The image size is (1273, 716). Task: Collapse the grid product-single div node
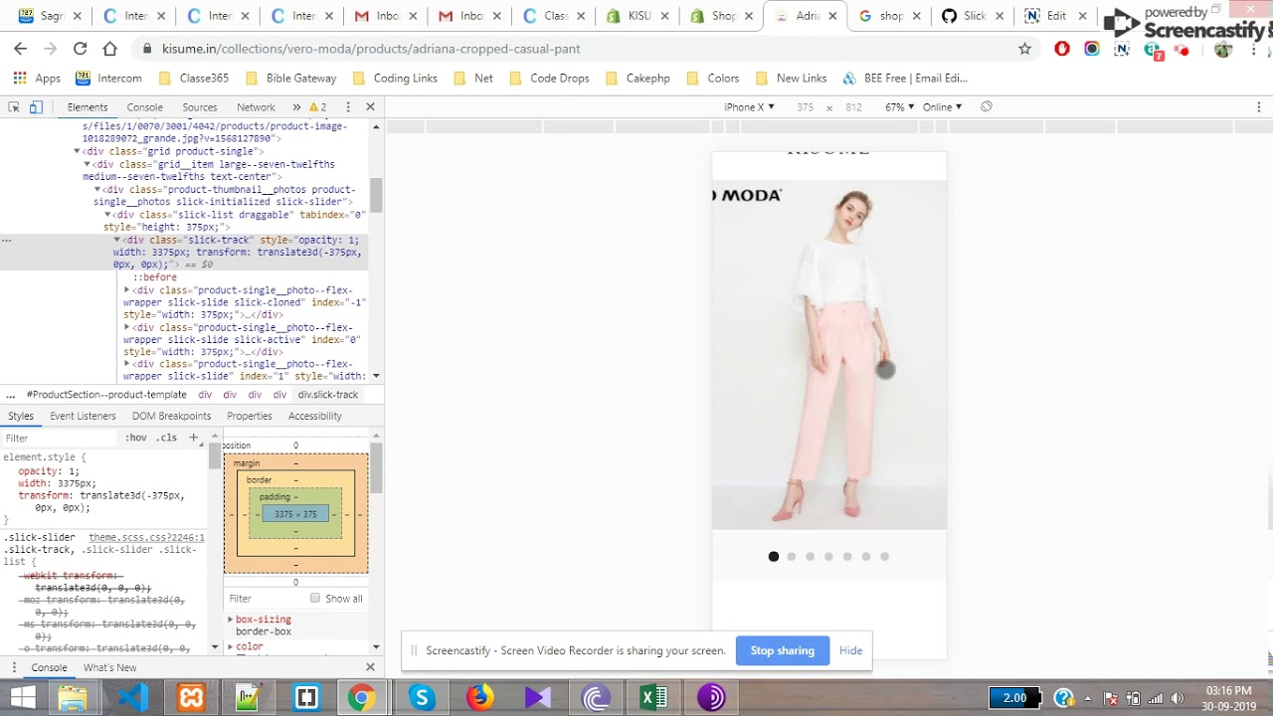tap(78, 151)
